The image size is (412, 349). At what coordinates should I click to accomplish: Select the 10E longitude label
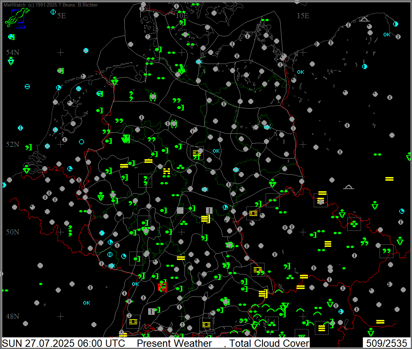pos(182,16)
